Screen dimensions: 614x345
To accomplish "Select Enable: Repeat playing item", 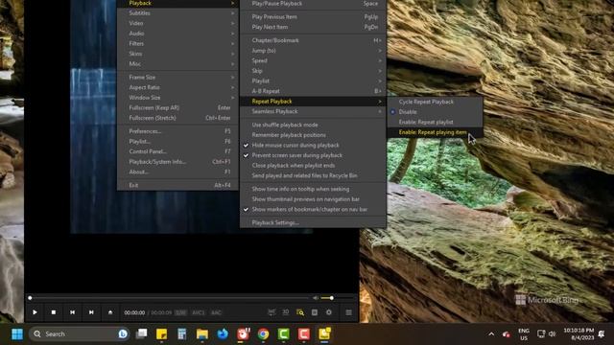I will tap(435, 132).
